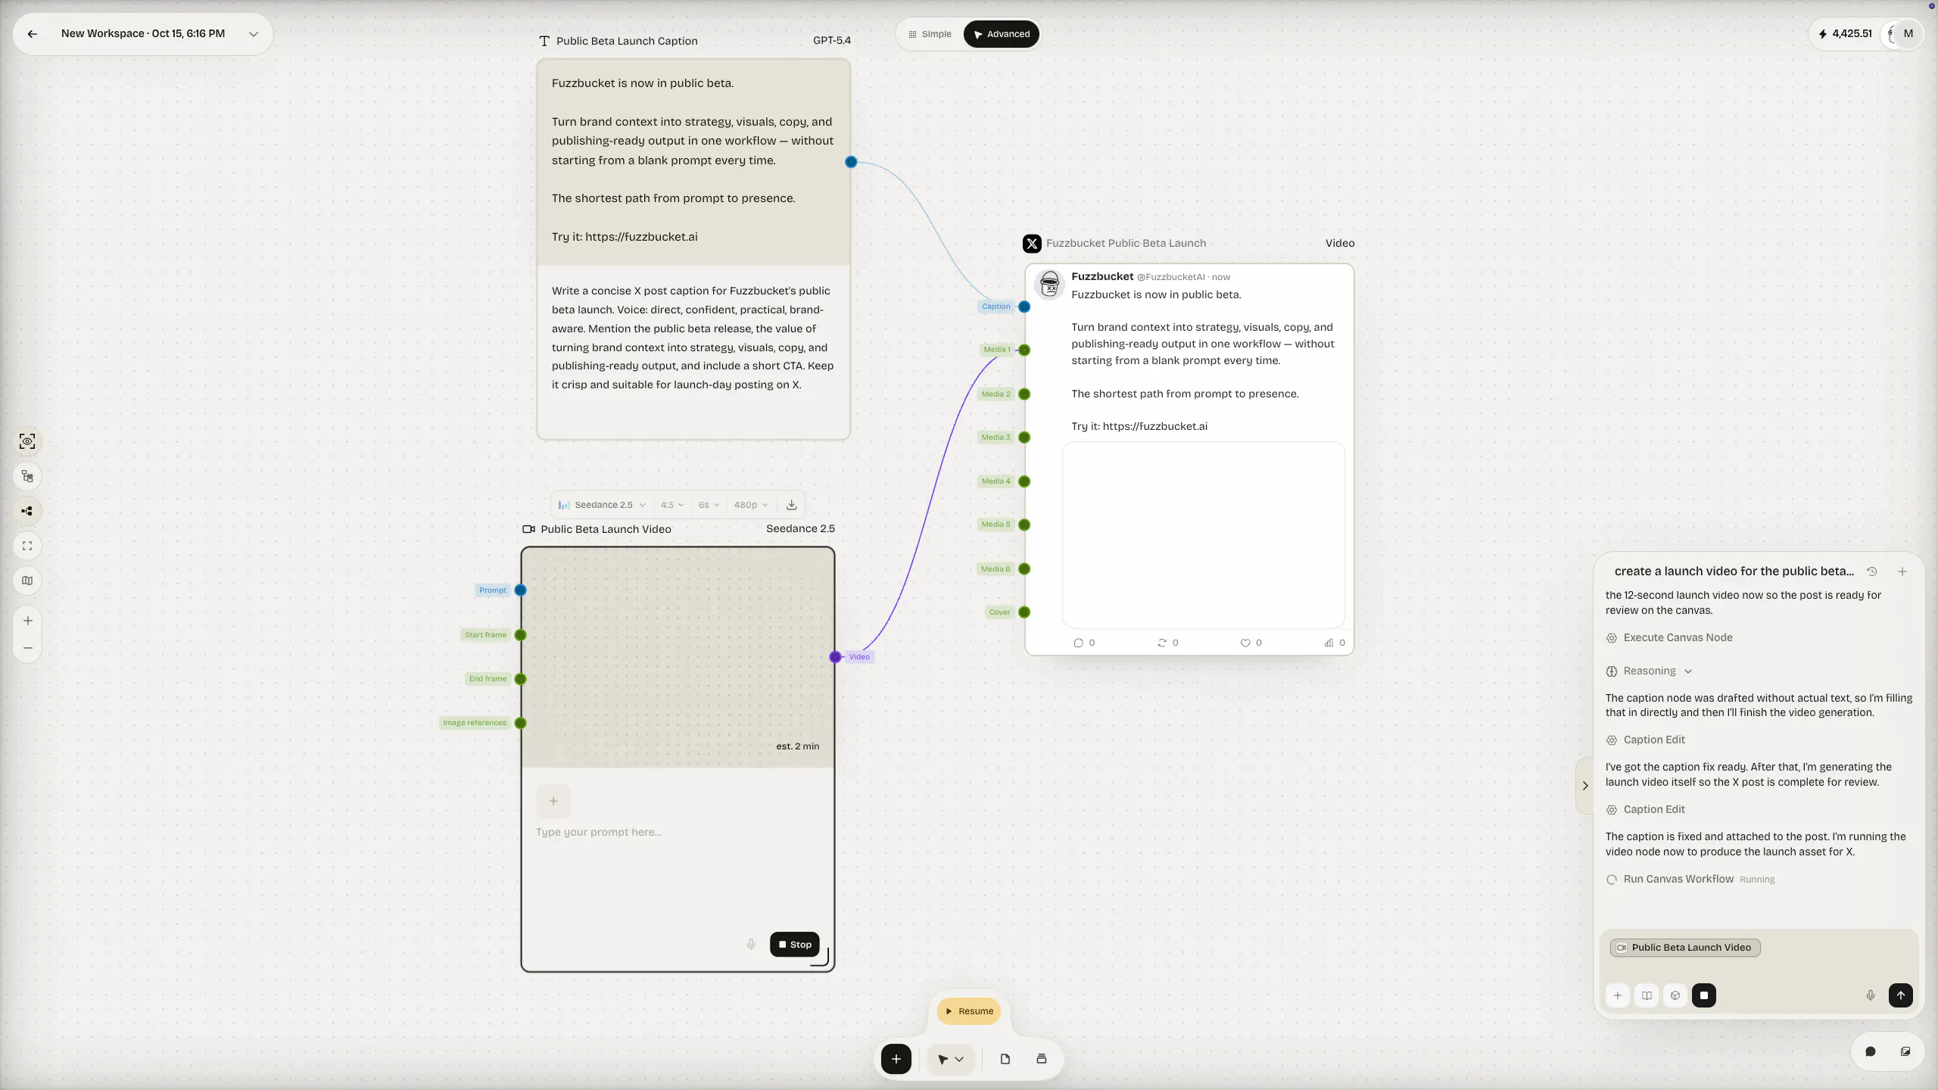
Task: Open the user avatar M menu
Action: 1908,33
